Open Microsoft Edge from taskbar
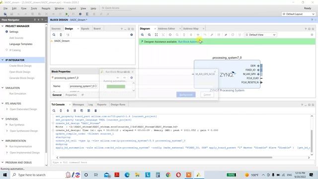 pyautogui.click(x=127, y=175)
